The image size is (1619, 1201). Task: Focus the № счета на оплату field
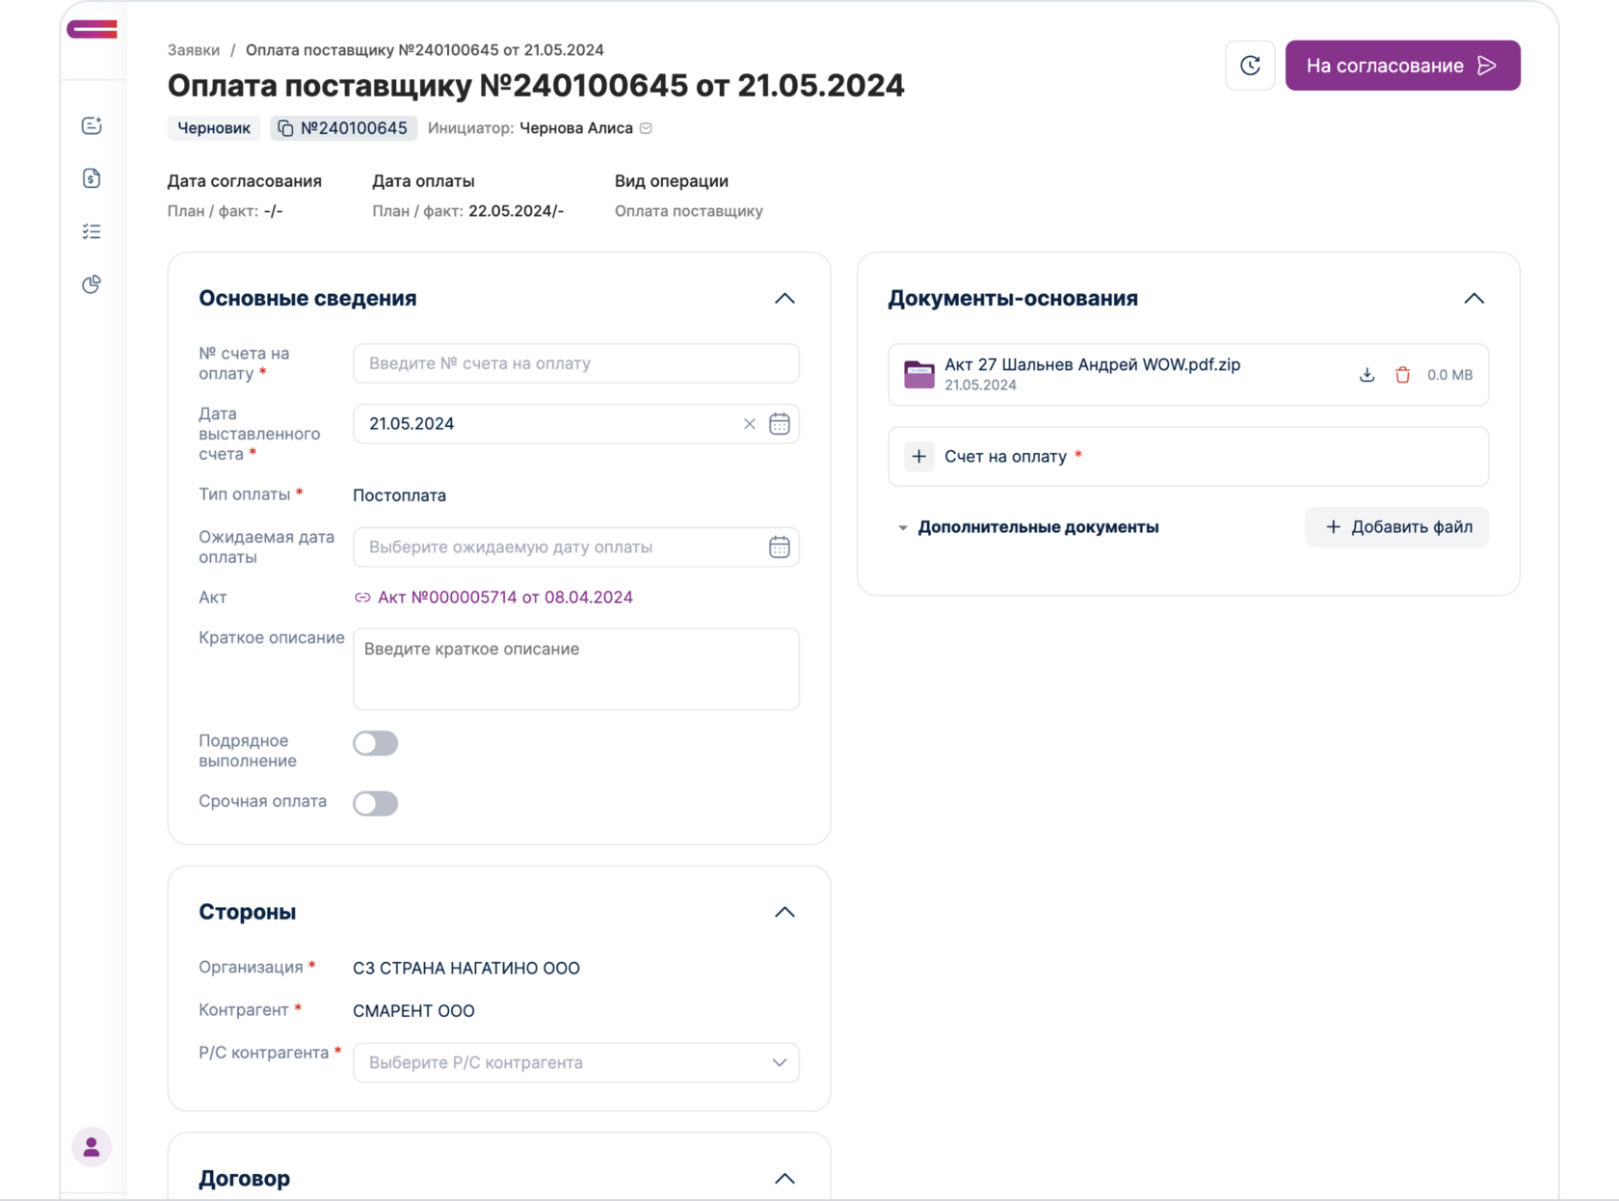coord(575,363)
